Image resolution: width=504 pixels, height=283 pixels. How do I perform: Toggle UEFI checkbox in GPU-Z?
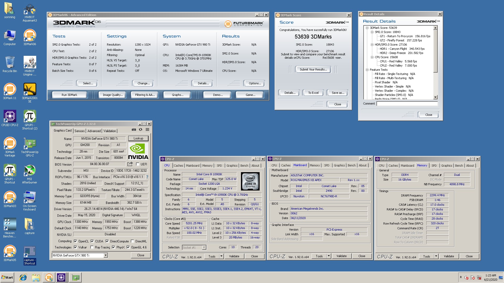click(x=138, y=164)
